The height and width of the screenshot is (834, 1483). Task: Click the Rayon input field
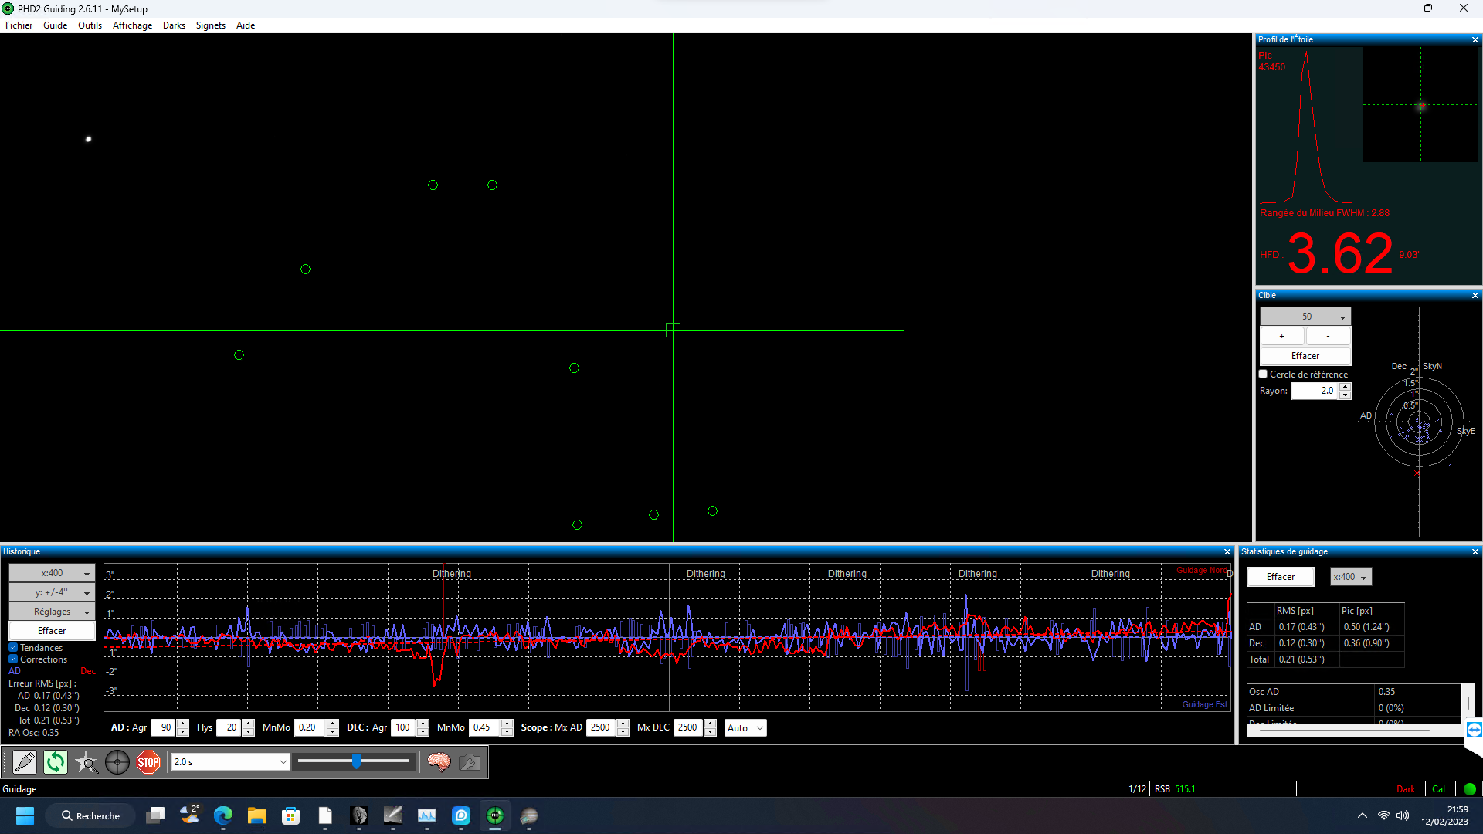click(1315, 391)
